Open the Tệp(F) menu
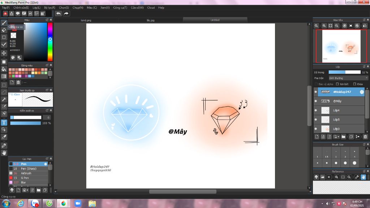The width and height of the screenshot is (370, 208). click(6, 8)
